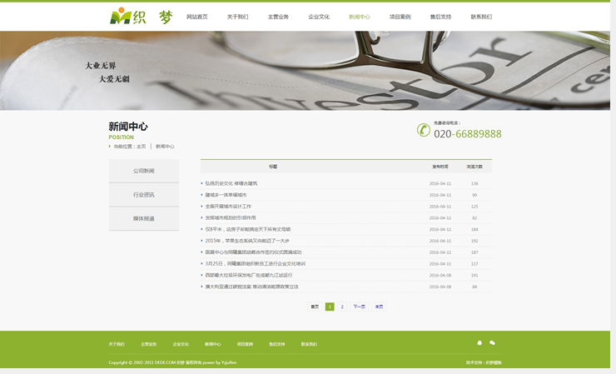Go to 关于我们 in top navigation
The height and width of the screenshot is (374, 616).
point(237,17)
